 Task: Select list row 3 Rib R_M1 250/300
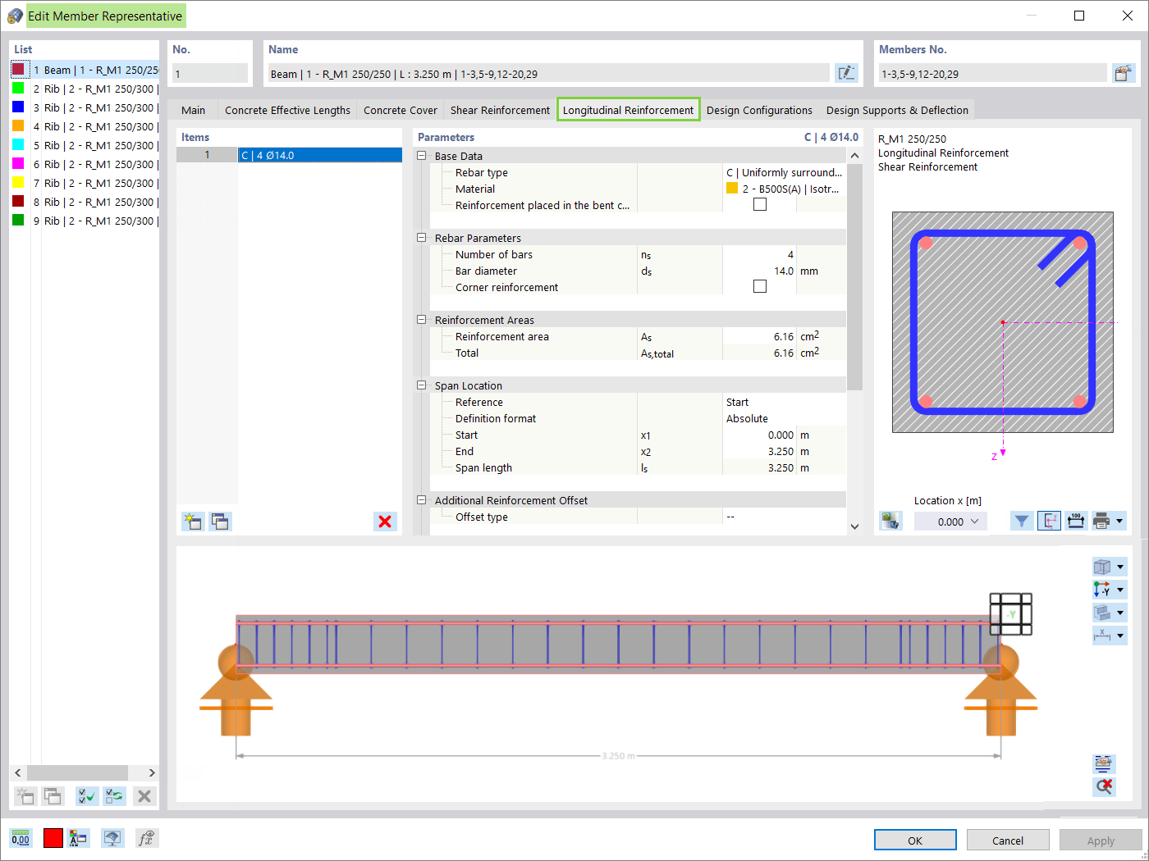coord(85,107)
